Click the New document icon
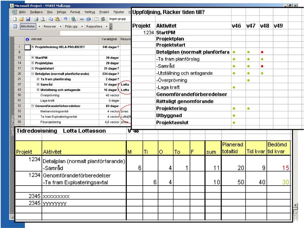 15,19
